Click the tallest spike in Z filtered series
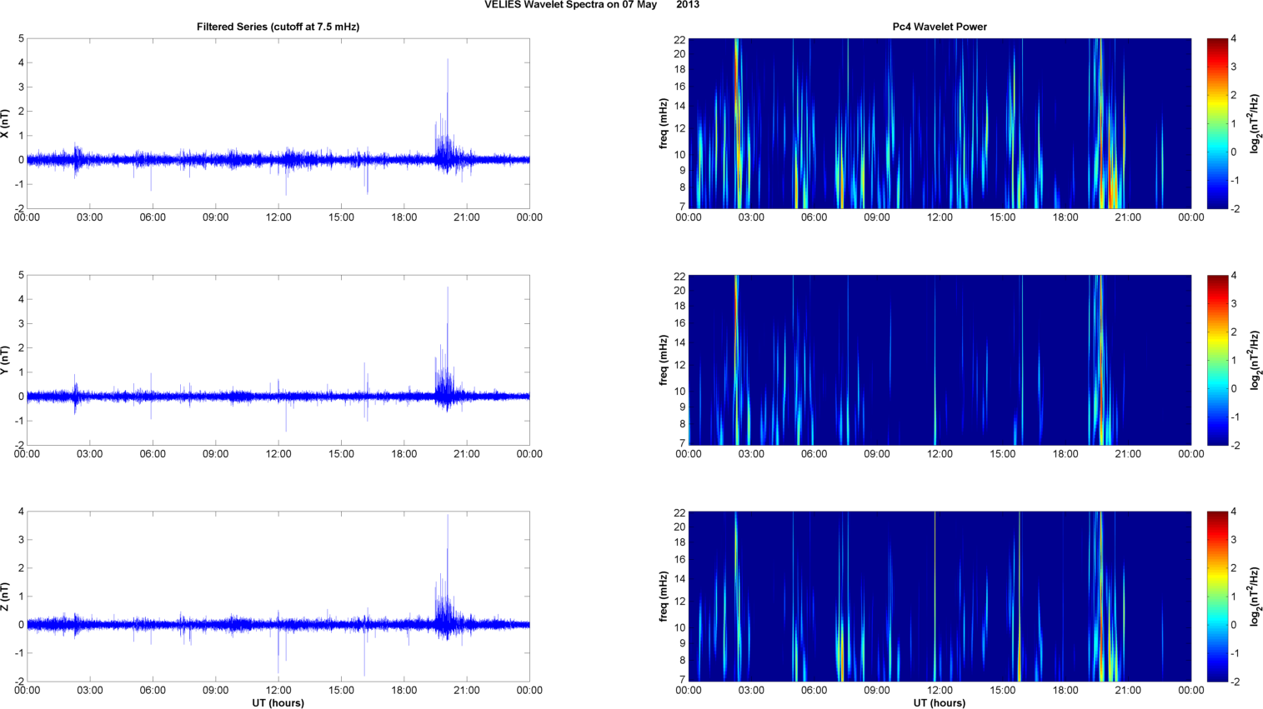The height and width of the screenshot is (709, 1263). click(x=448, y=517)
